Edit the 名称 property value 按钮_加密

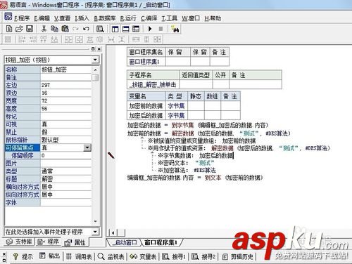pos(66,70)
